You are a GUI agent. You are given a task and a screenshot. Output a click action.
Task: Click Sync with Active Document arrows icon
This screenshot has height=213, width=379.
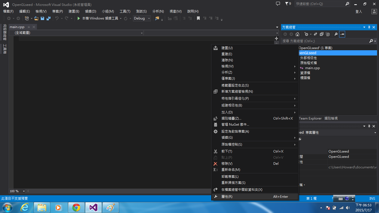pyautogui.click(x=315, y=34)
